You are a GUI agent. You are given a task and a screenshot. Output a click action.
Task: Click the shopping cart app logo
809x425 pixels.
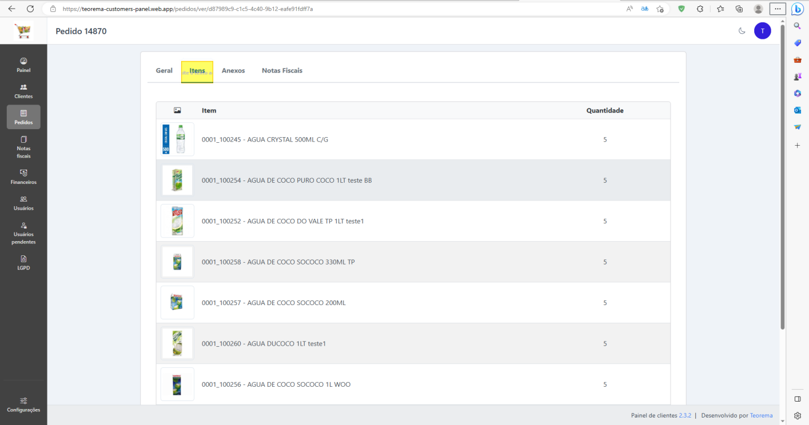click(x=23, y=31)
